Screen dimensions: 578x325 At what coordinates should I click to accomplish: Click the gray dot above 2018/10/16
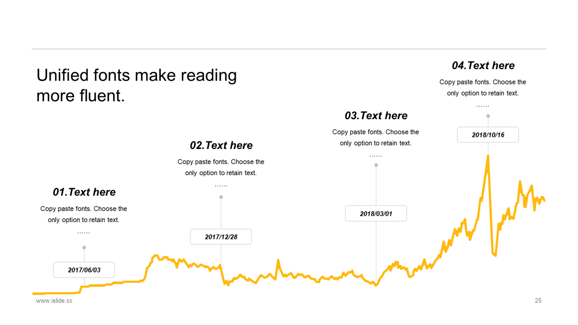[488, 116]
